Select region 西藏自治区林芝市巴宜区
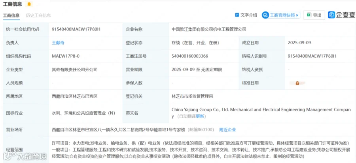The image size is (356, 163). [x=75, y=96]
